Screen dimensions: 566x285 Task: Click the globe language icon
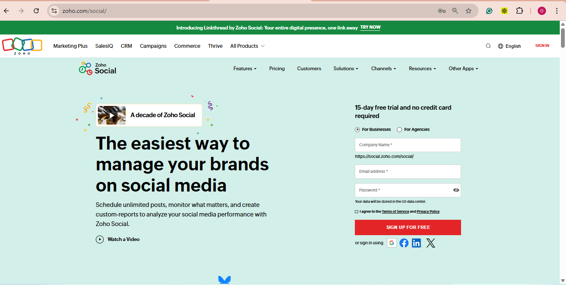point(501,46)
